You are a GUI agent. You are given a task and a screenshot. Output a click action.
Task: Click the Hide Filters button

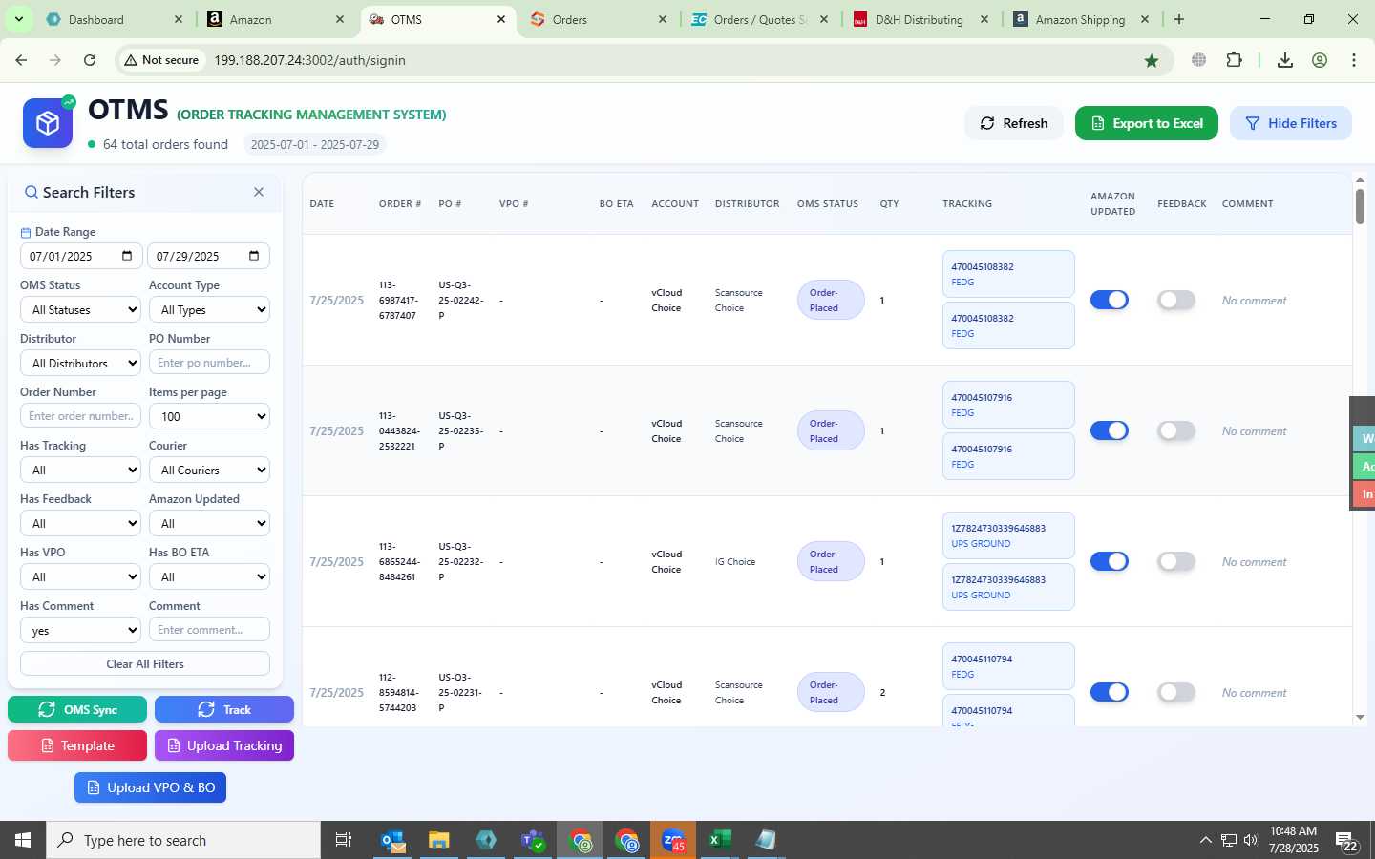(x=1291, y=123)
